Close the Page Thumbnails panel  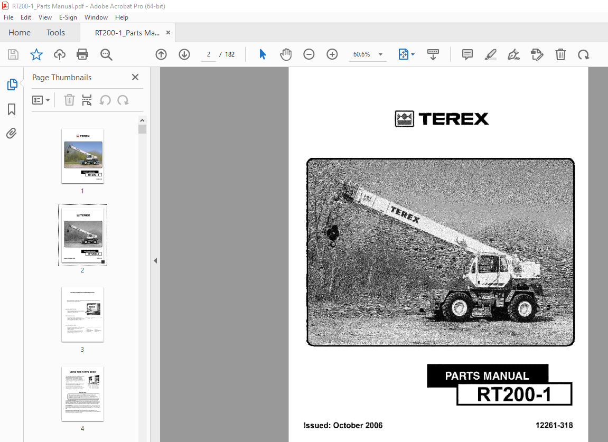pyautogui.click(x=135, y=77)
